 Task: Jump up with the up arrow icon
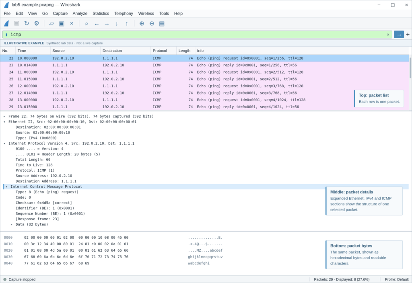click(x=127, y=24)
